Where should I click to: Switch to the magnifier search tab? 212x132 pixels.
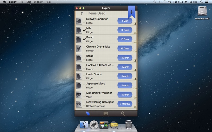(123, 114)
